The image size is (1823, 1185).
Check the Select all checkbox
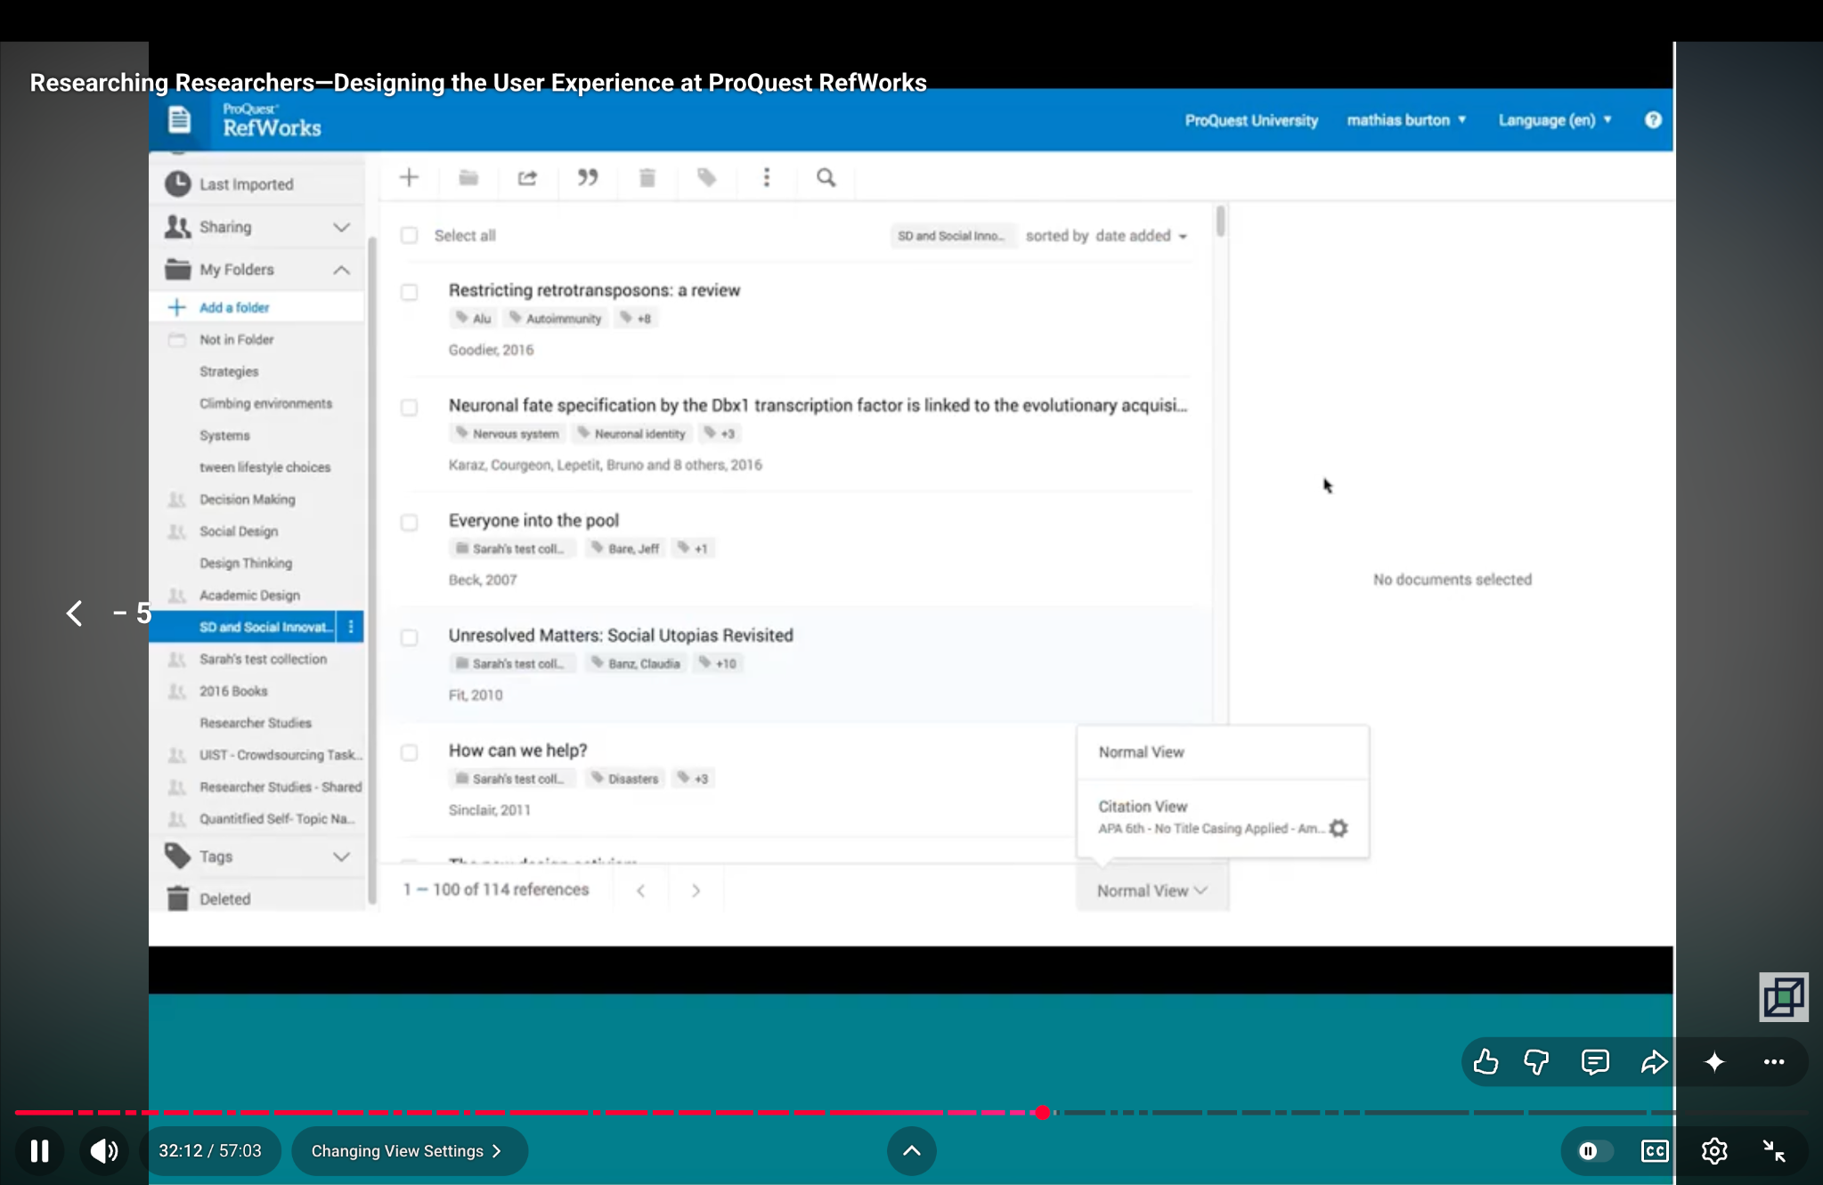point(409,235)
